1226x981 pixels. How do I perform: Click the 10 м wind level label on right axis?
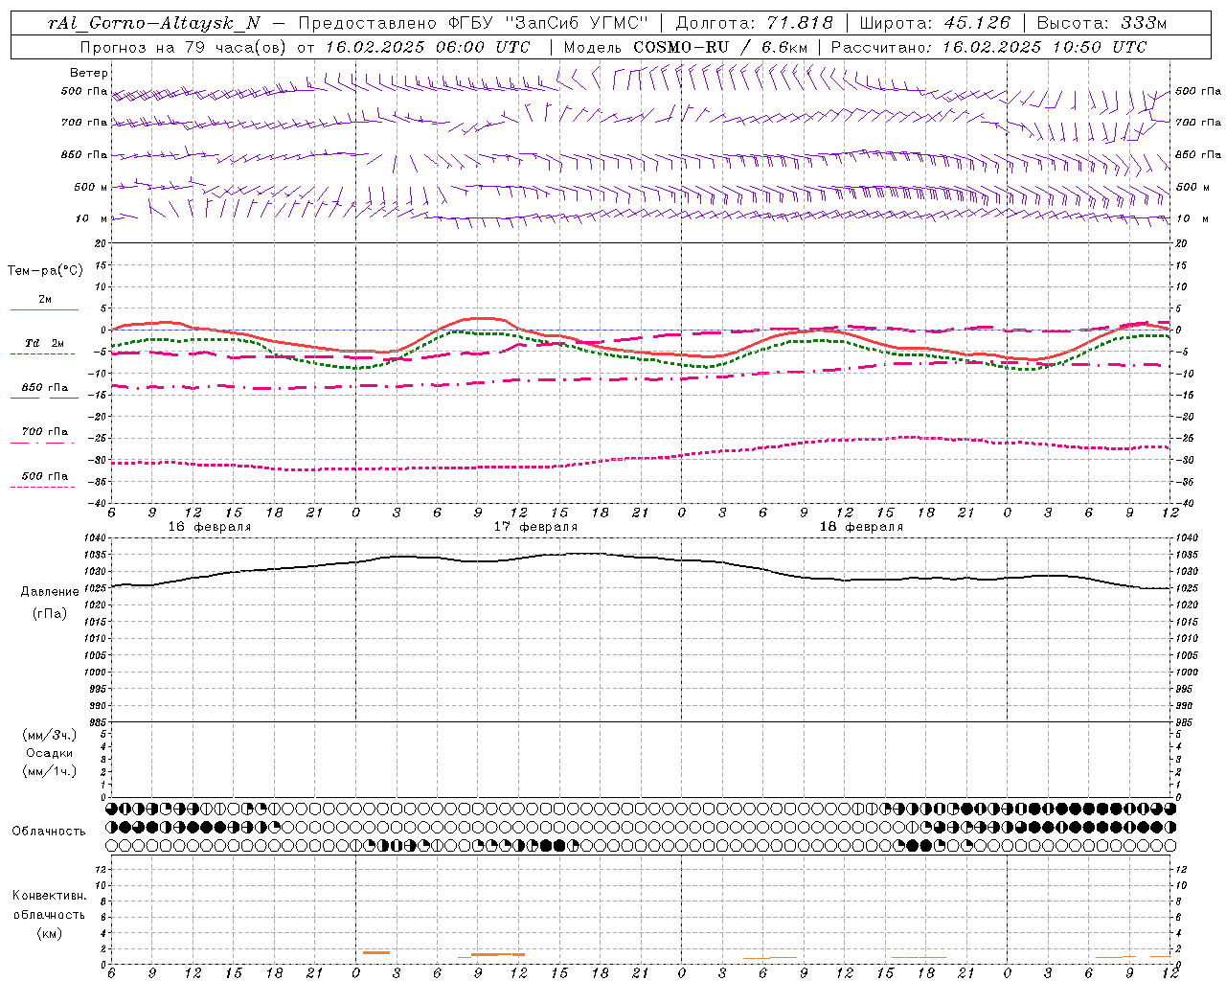1192,218
